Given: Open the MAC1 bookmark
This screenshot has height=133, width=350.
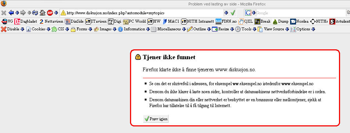Looking at the screenshot, I should pyautogui.click(x=171, y=22).
